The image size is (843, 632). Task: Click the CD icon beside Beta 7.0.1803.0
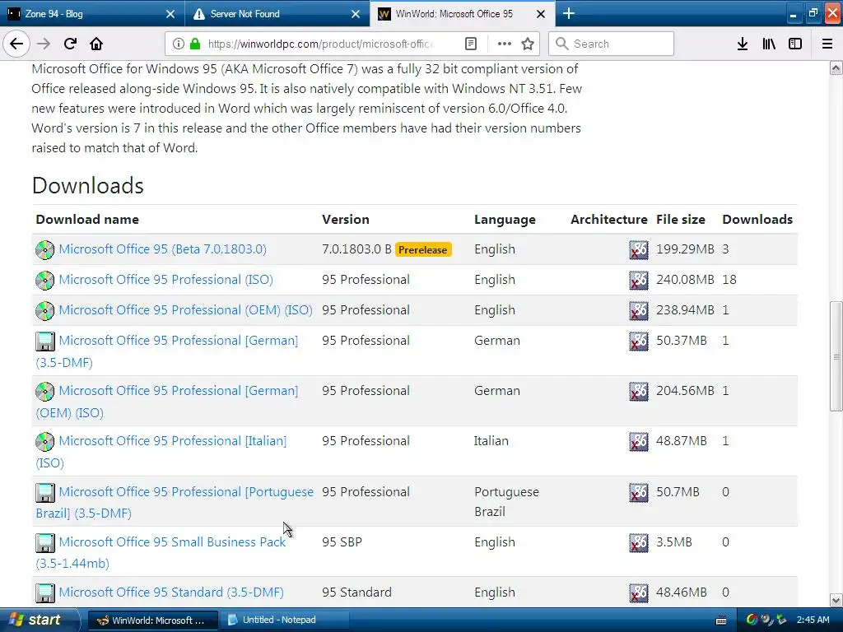coord(45,250)
